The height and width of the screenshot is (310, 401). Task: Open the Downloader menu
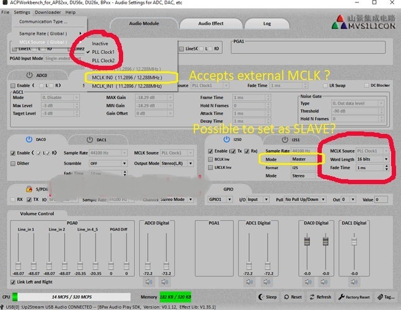pos(48,12)
